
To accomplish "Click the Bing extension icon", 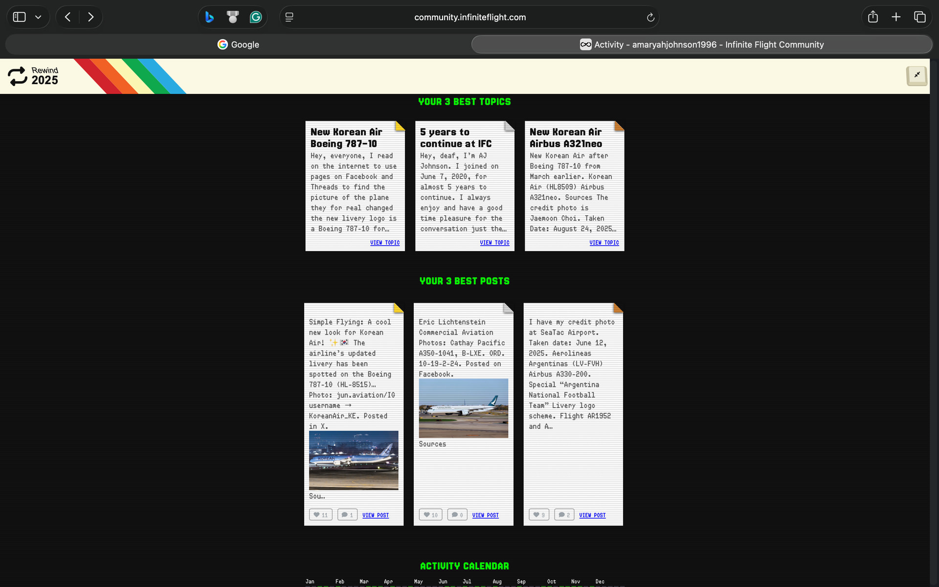I will 209,17.
